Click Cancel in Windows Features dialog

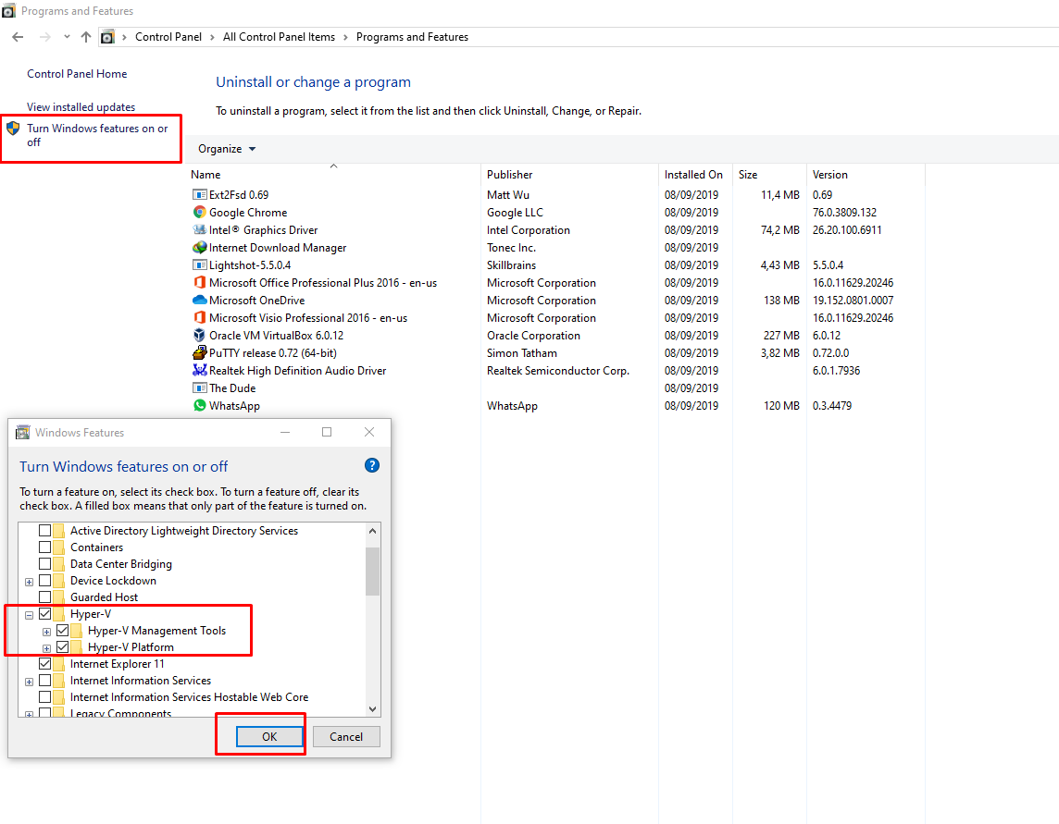[346, 737]
